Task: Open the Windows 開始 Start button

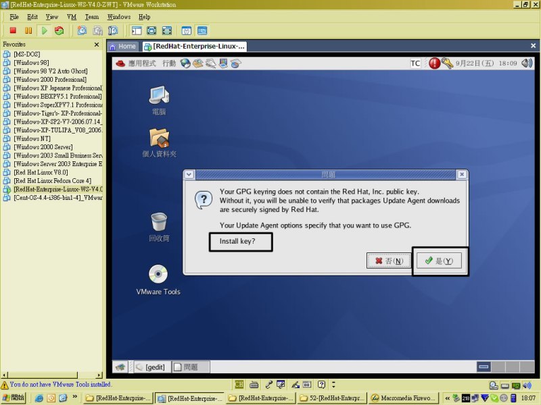Action: (x=14, y=398)
